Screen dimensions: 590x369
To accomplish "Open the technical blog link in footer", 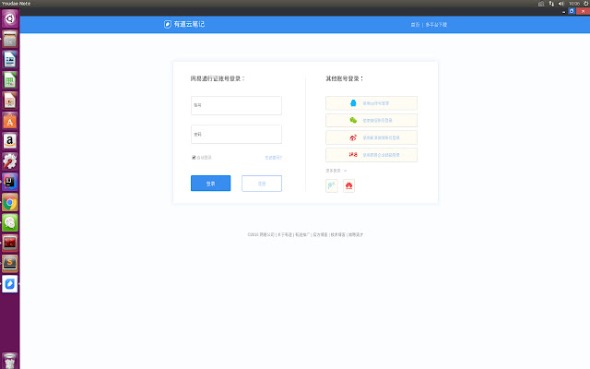I will [338, 234].
